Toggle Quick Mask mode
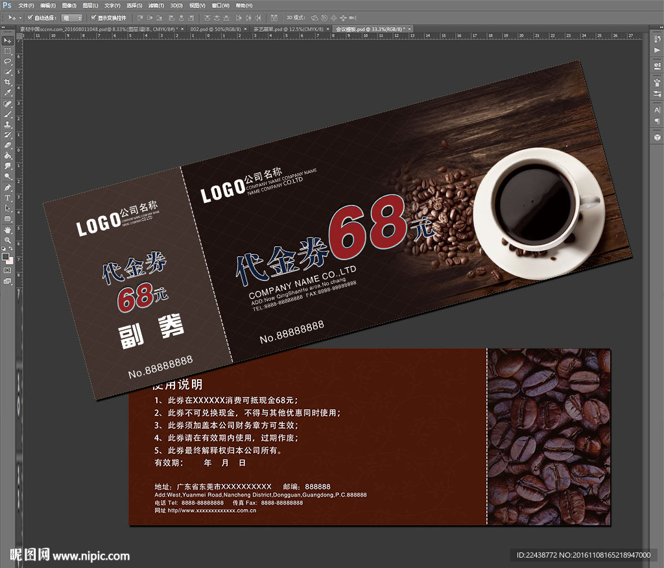 pyautogui.click(x=7, y=270)
